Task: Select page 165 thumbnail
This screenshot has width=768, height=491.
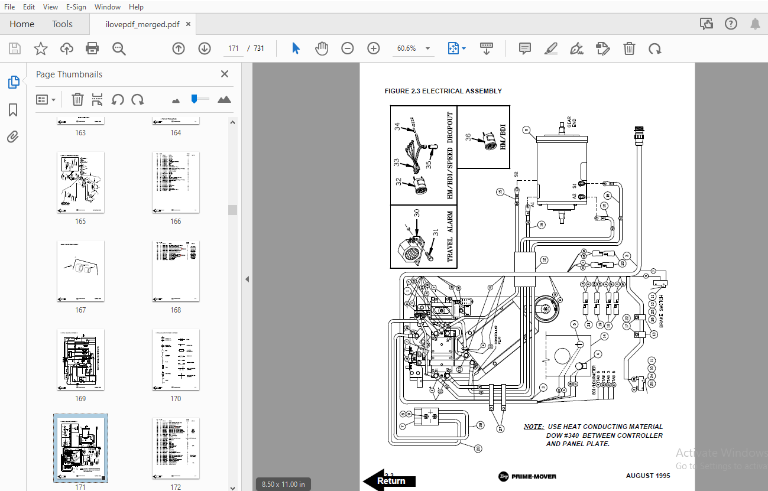Action: pyautogui.click(x=80, y=183)
